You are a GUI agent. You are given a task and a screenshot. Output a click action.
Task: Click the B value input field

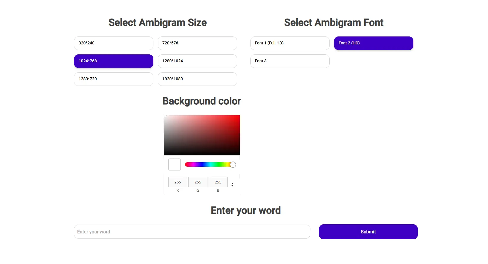click(x=218, y=182)
